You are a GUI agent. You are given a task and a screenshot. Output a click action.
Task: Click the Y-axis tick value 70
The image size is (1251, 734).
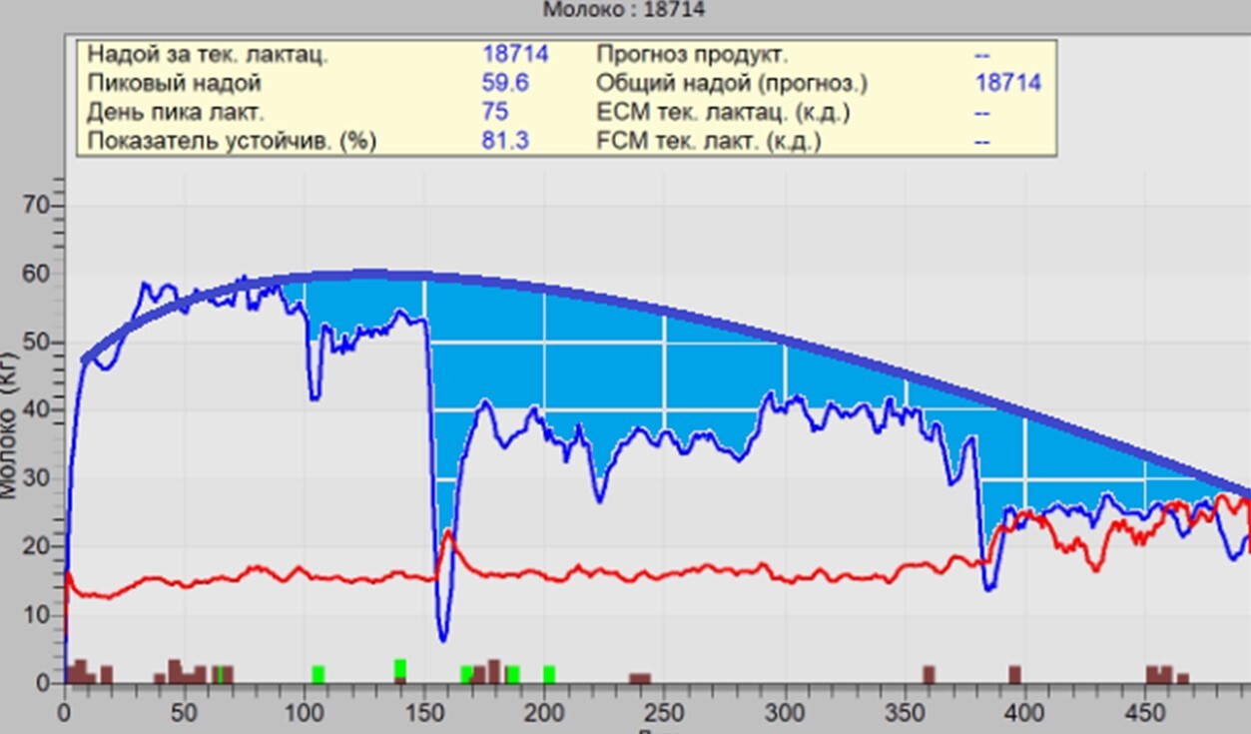coord(35,206)
